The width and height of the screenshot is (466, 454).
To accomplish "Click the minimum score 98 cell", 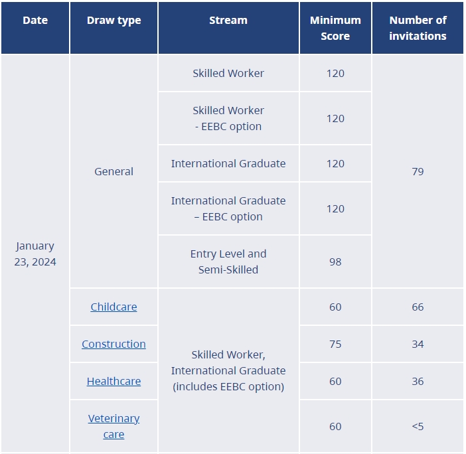I will click(335, 262).
